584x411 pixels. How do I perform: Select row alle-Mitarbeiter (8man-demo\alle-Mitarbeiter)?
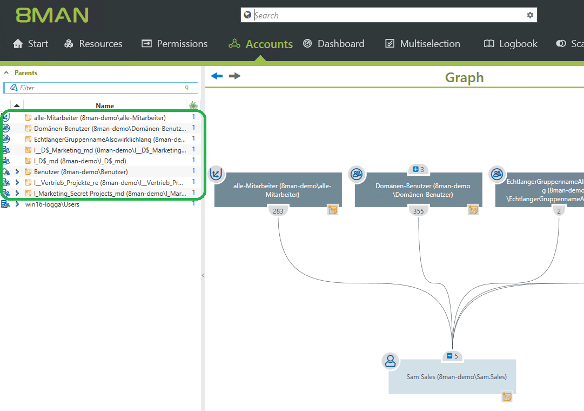click(100, 117)
